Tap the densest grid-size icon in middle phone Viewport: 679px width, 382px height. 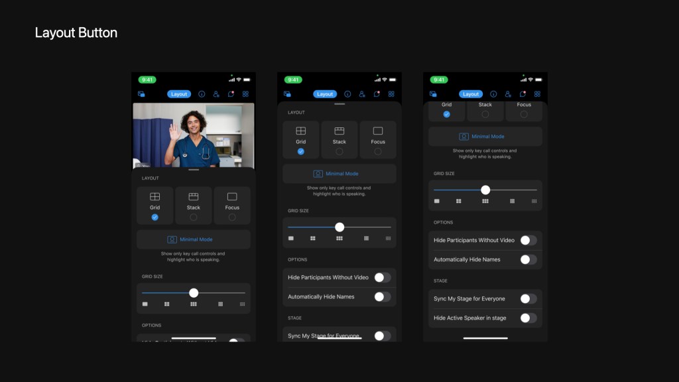click(389, 238)
